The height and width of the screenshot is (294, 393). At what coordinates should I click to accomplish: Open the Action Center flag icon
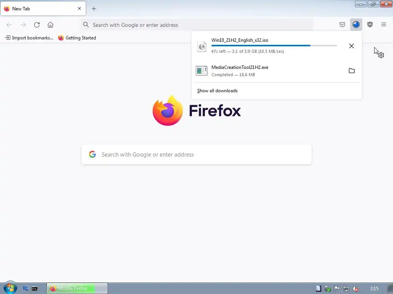(x=337, y=289)
